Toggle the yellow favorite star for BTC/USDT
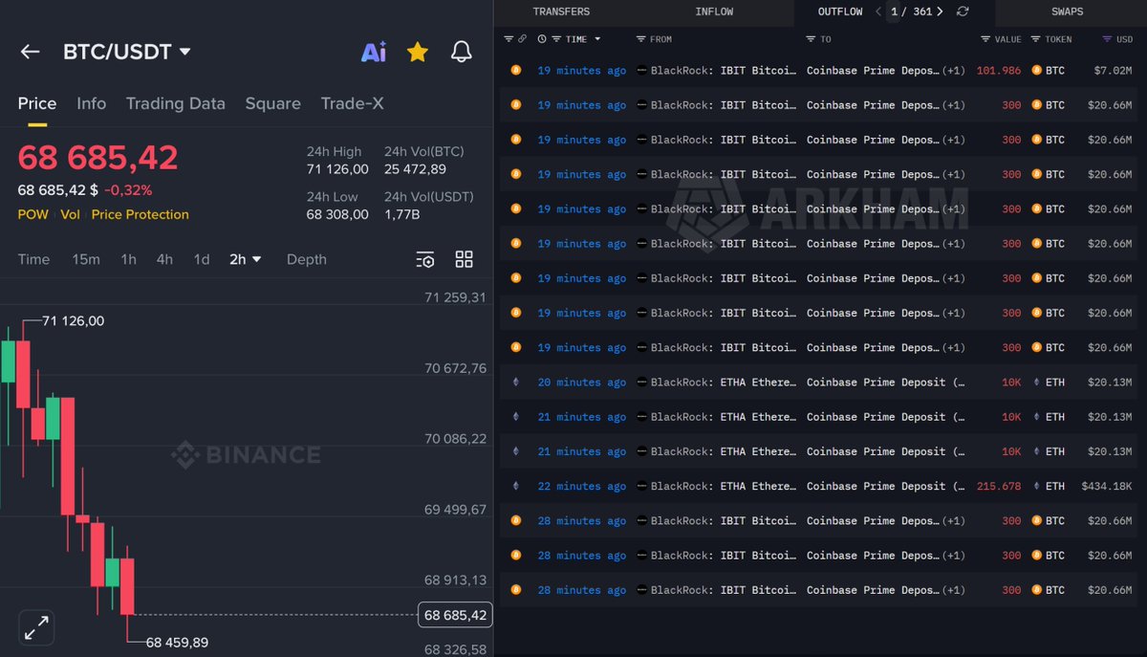The image size is (1147, 657). (418, 52)
